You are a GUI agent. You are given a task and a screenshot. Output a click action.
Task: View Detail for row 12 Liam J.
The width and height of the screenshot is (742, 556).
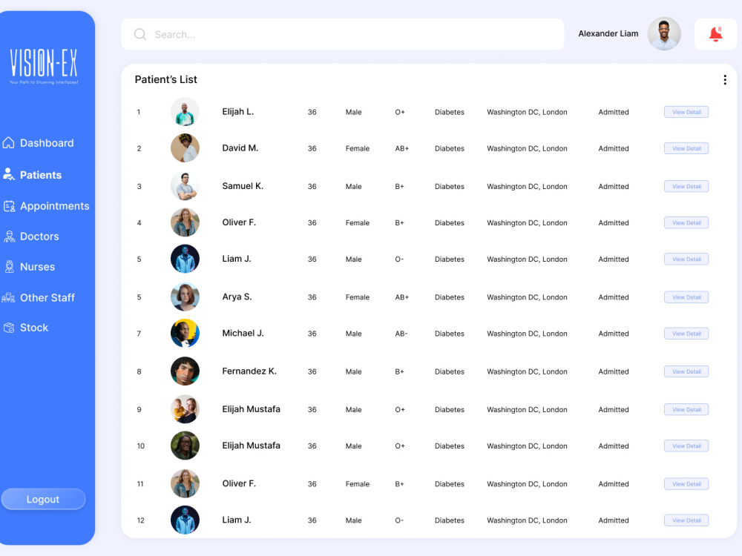coord(686,520)
